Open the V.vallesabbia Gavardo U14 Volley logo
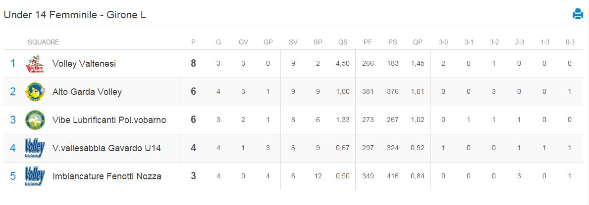 click(x=35, y=148)
